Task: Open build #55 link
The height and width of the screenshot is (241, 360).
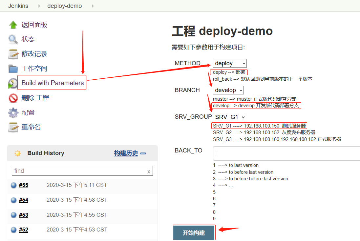Action: [24, 185]
